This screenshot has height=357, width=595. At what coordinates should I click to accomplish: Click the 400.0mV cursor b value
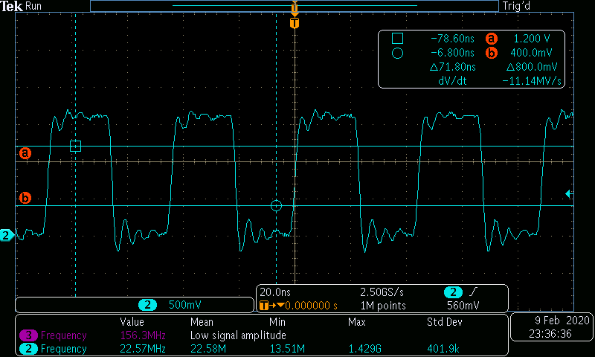531,53
